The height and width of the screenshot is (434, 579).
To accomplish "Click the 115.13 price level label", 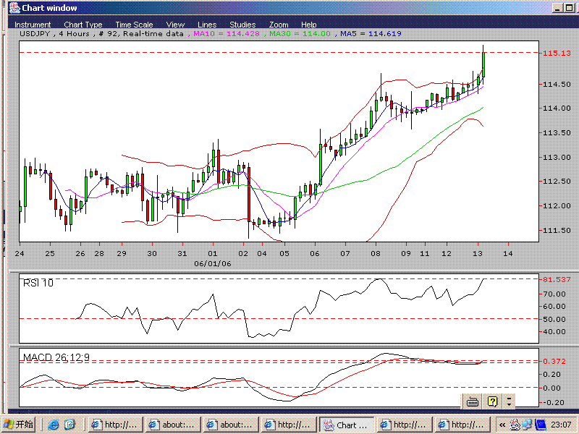I will (x=557, y=53).
